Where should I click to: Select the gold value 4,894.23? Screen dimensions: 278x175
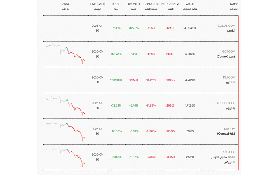click(x=190, y=28)
